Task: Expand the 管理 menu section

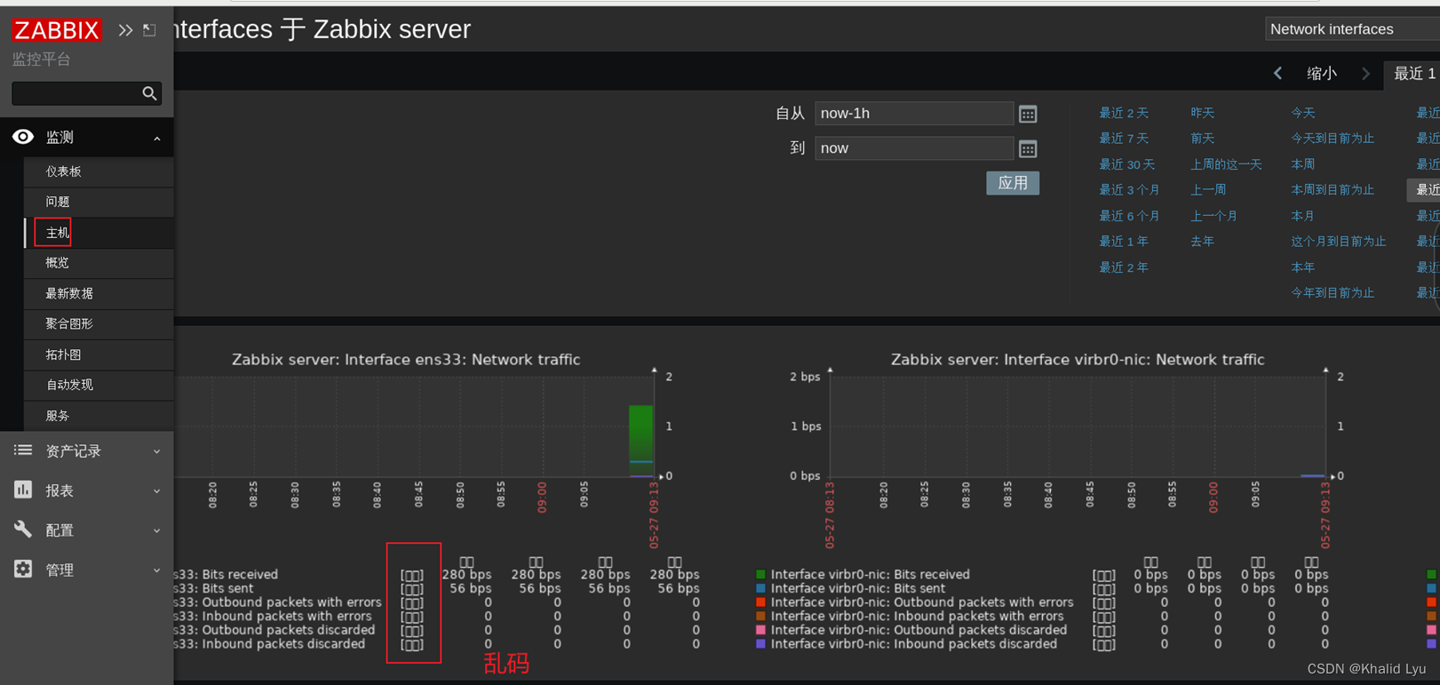Action: tap(157, 570)
